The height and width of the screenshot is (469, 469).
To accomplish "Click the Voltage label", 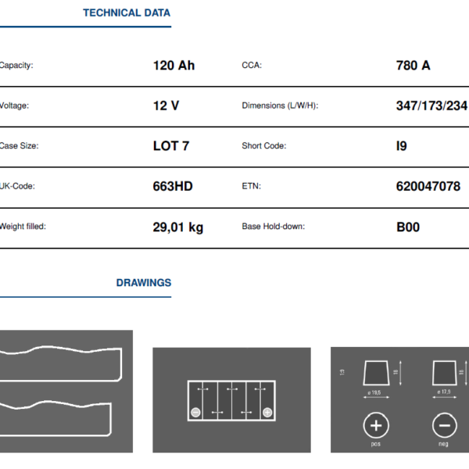I will coord(14,106).
